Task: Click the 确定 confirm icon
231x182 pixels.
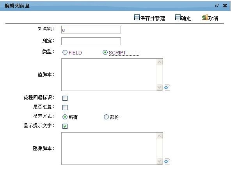Action: click(x=178, y=17)
